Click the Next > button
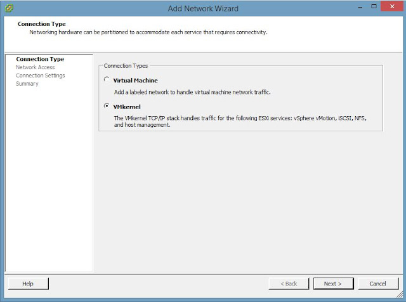The height and width of the screenshot is (302, 406). click(333, 284)
